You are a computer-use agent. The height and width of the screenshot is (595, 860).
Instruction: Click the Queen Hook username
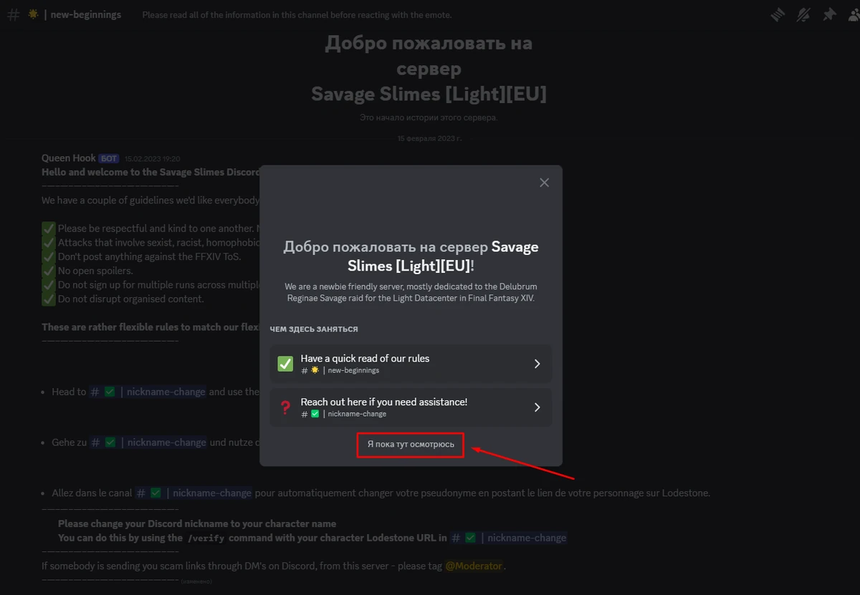click(68, 158)
